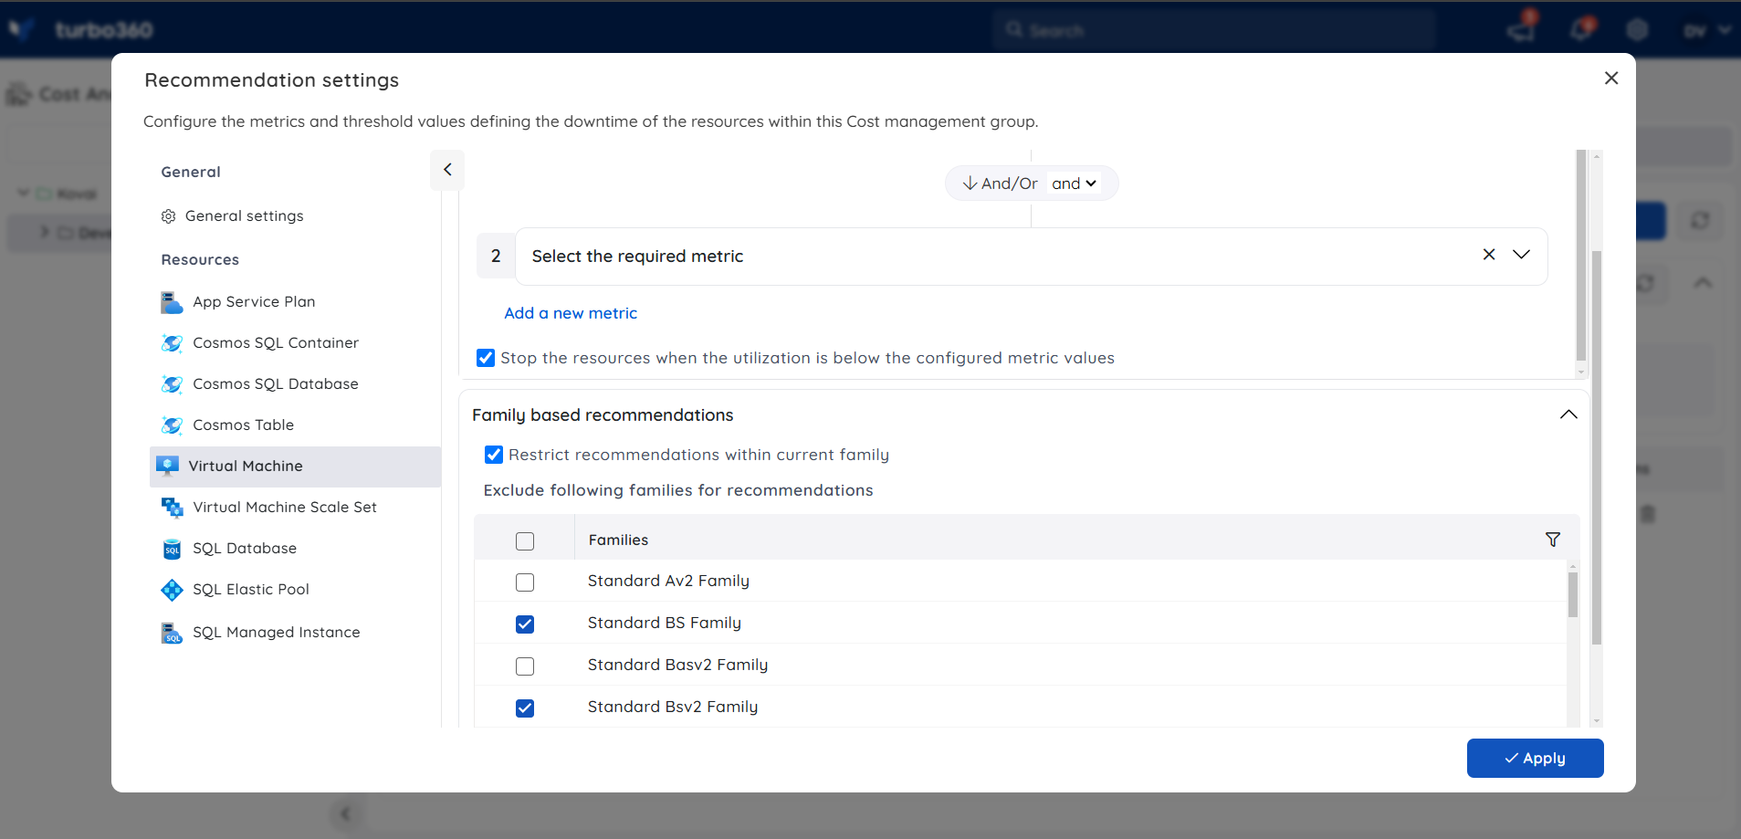The width and height of the screenshot is (1741, 839).
Task: Click the Cosmos SQL Database icon
Action: pyautogui.click(x=172, y=384)
